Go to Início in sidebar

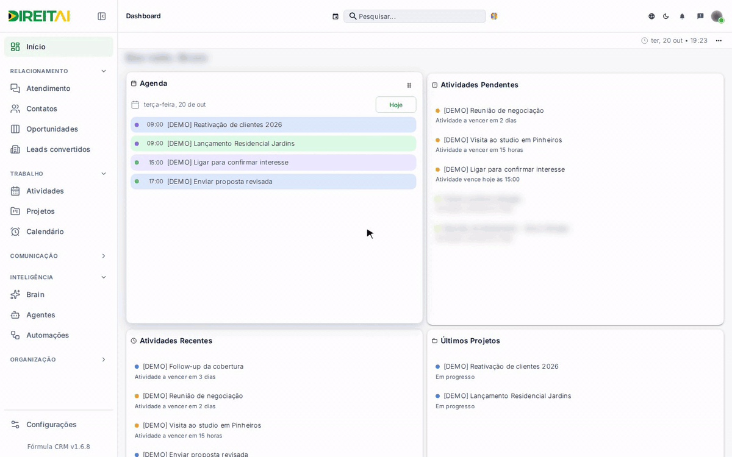(x=59, y=47)
